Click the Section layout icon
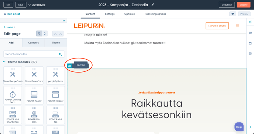This screenshot has width=254, height=134. click(69, 66)
